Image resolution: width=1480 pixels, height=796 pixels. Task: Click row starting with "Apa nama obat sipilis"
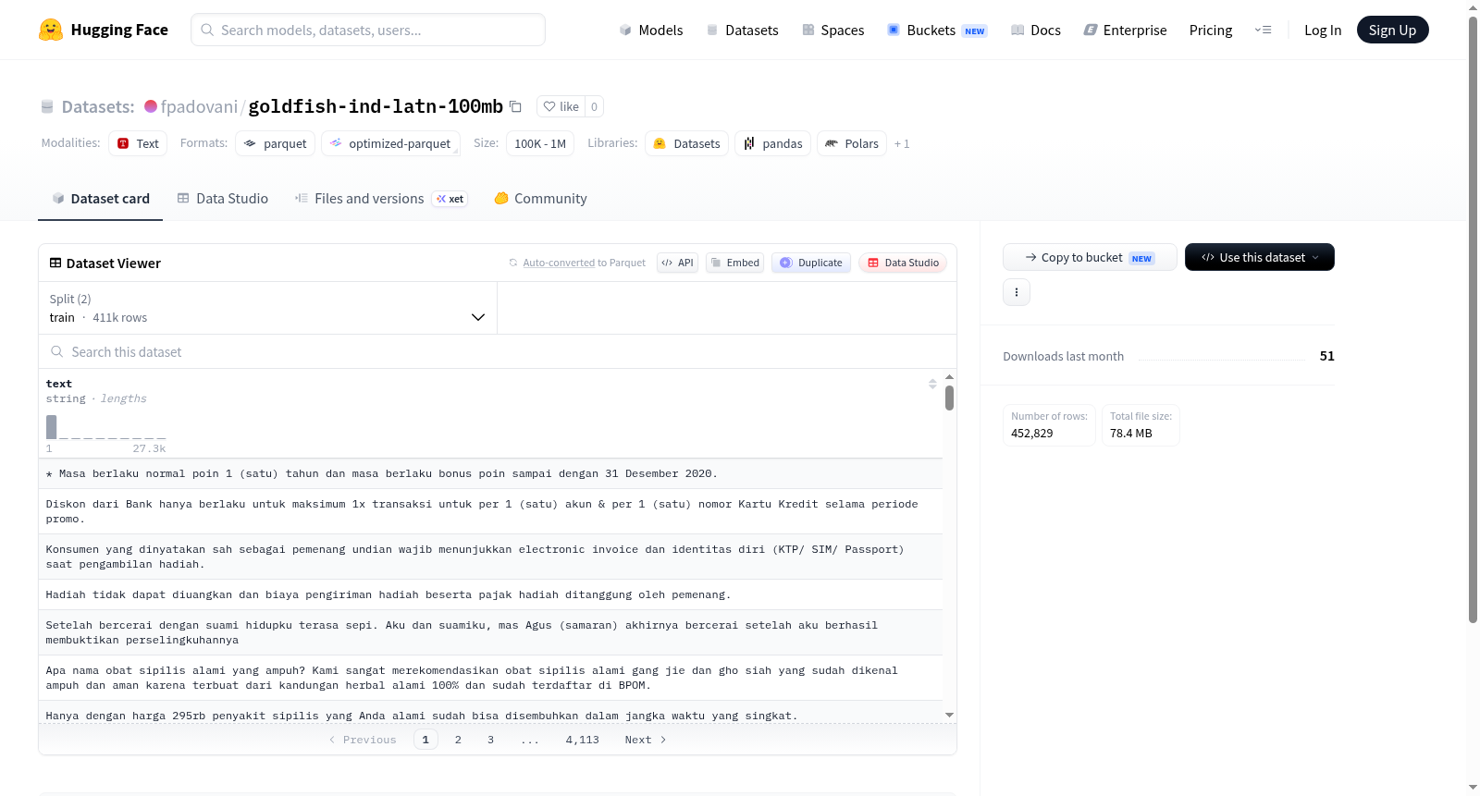click(490, 678)
